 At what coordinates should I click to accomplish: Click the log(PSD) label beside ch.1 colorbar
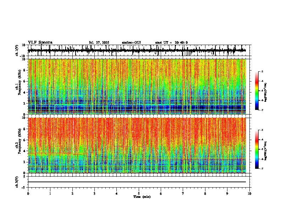[x=266, y=93]
